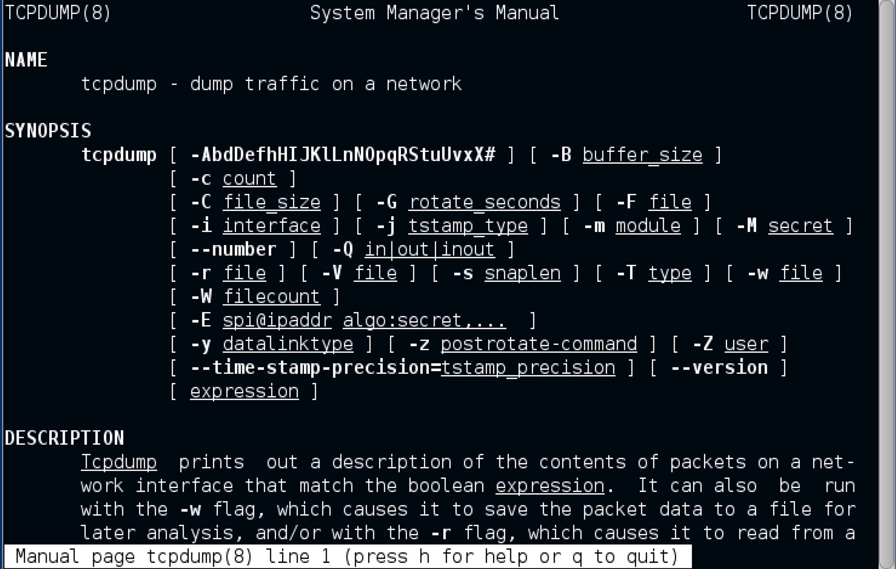Click the --version option text
Viewport: 896px width, 569px height.
coord(719,368)
